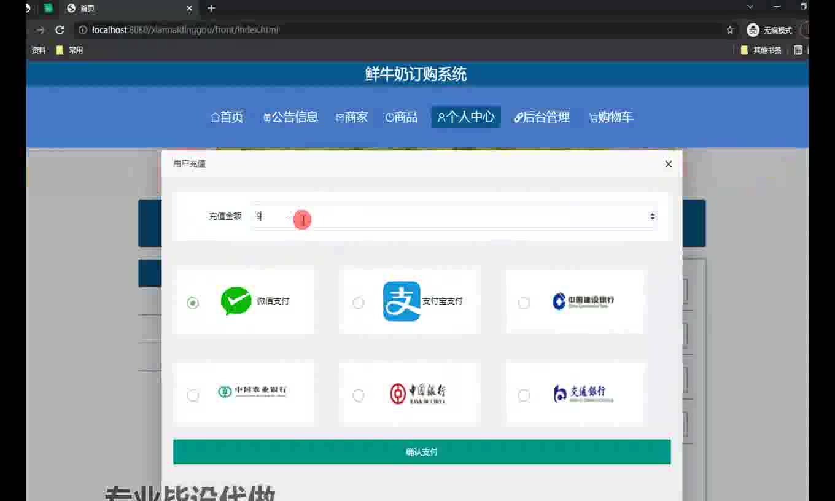Open the 后台管理 menu item
The image size is (835, 501).
(542, 117)
